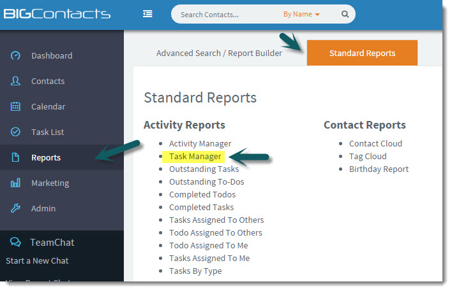
Task: Open the Contact Cloud report
Action: point(375,143)
